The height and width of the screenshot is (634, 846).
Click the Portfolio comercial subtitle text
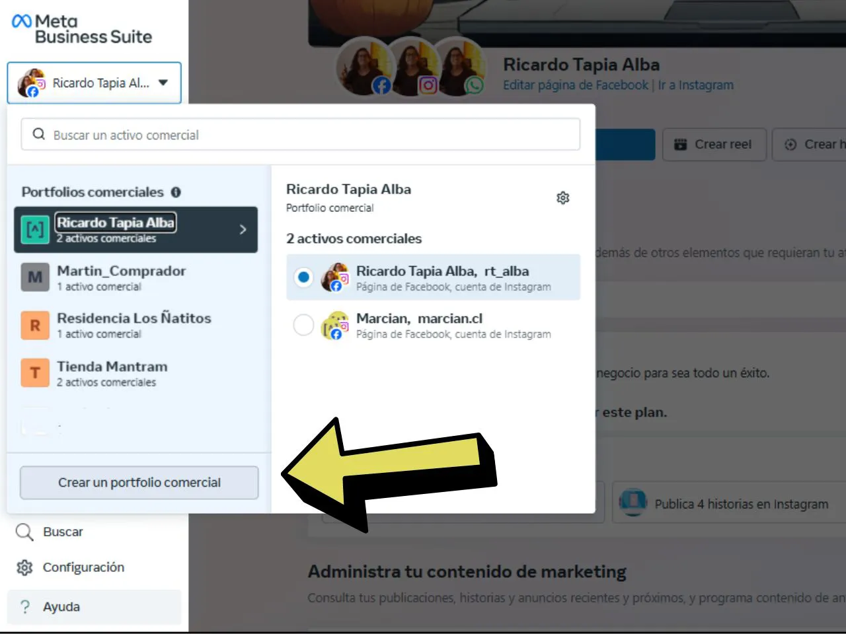tap(330, 208)
